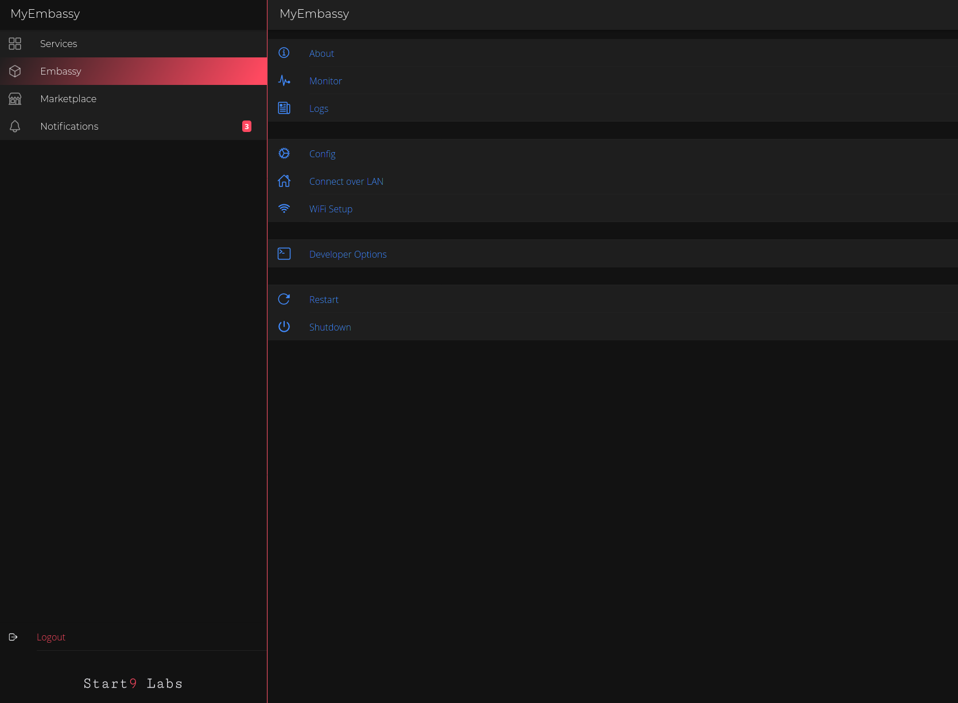Click the Logout exit icon
958x703 pixels.
[x=13, y=637]
